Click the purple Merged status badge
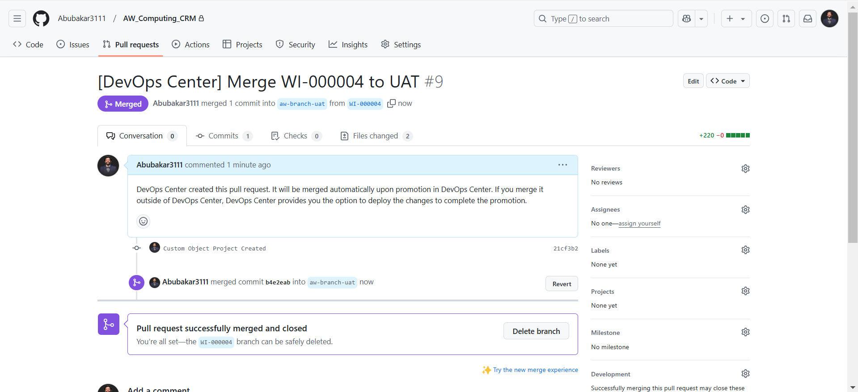This screenshot has width=858, height=392. (123, 104)
